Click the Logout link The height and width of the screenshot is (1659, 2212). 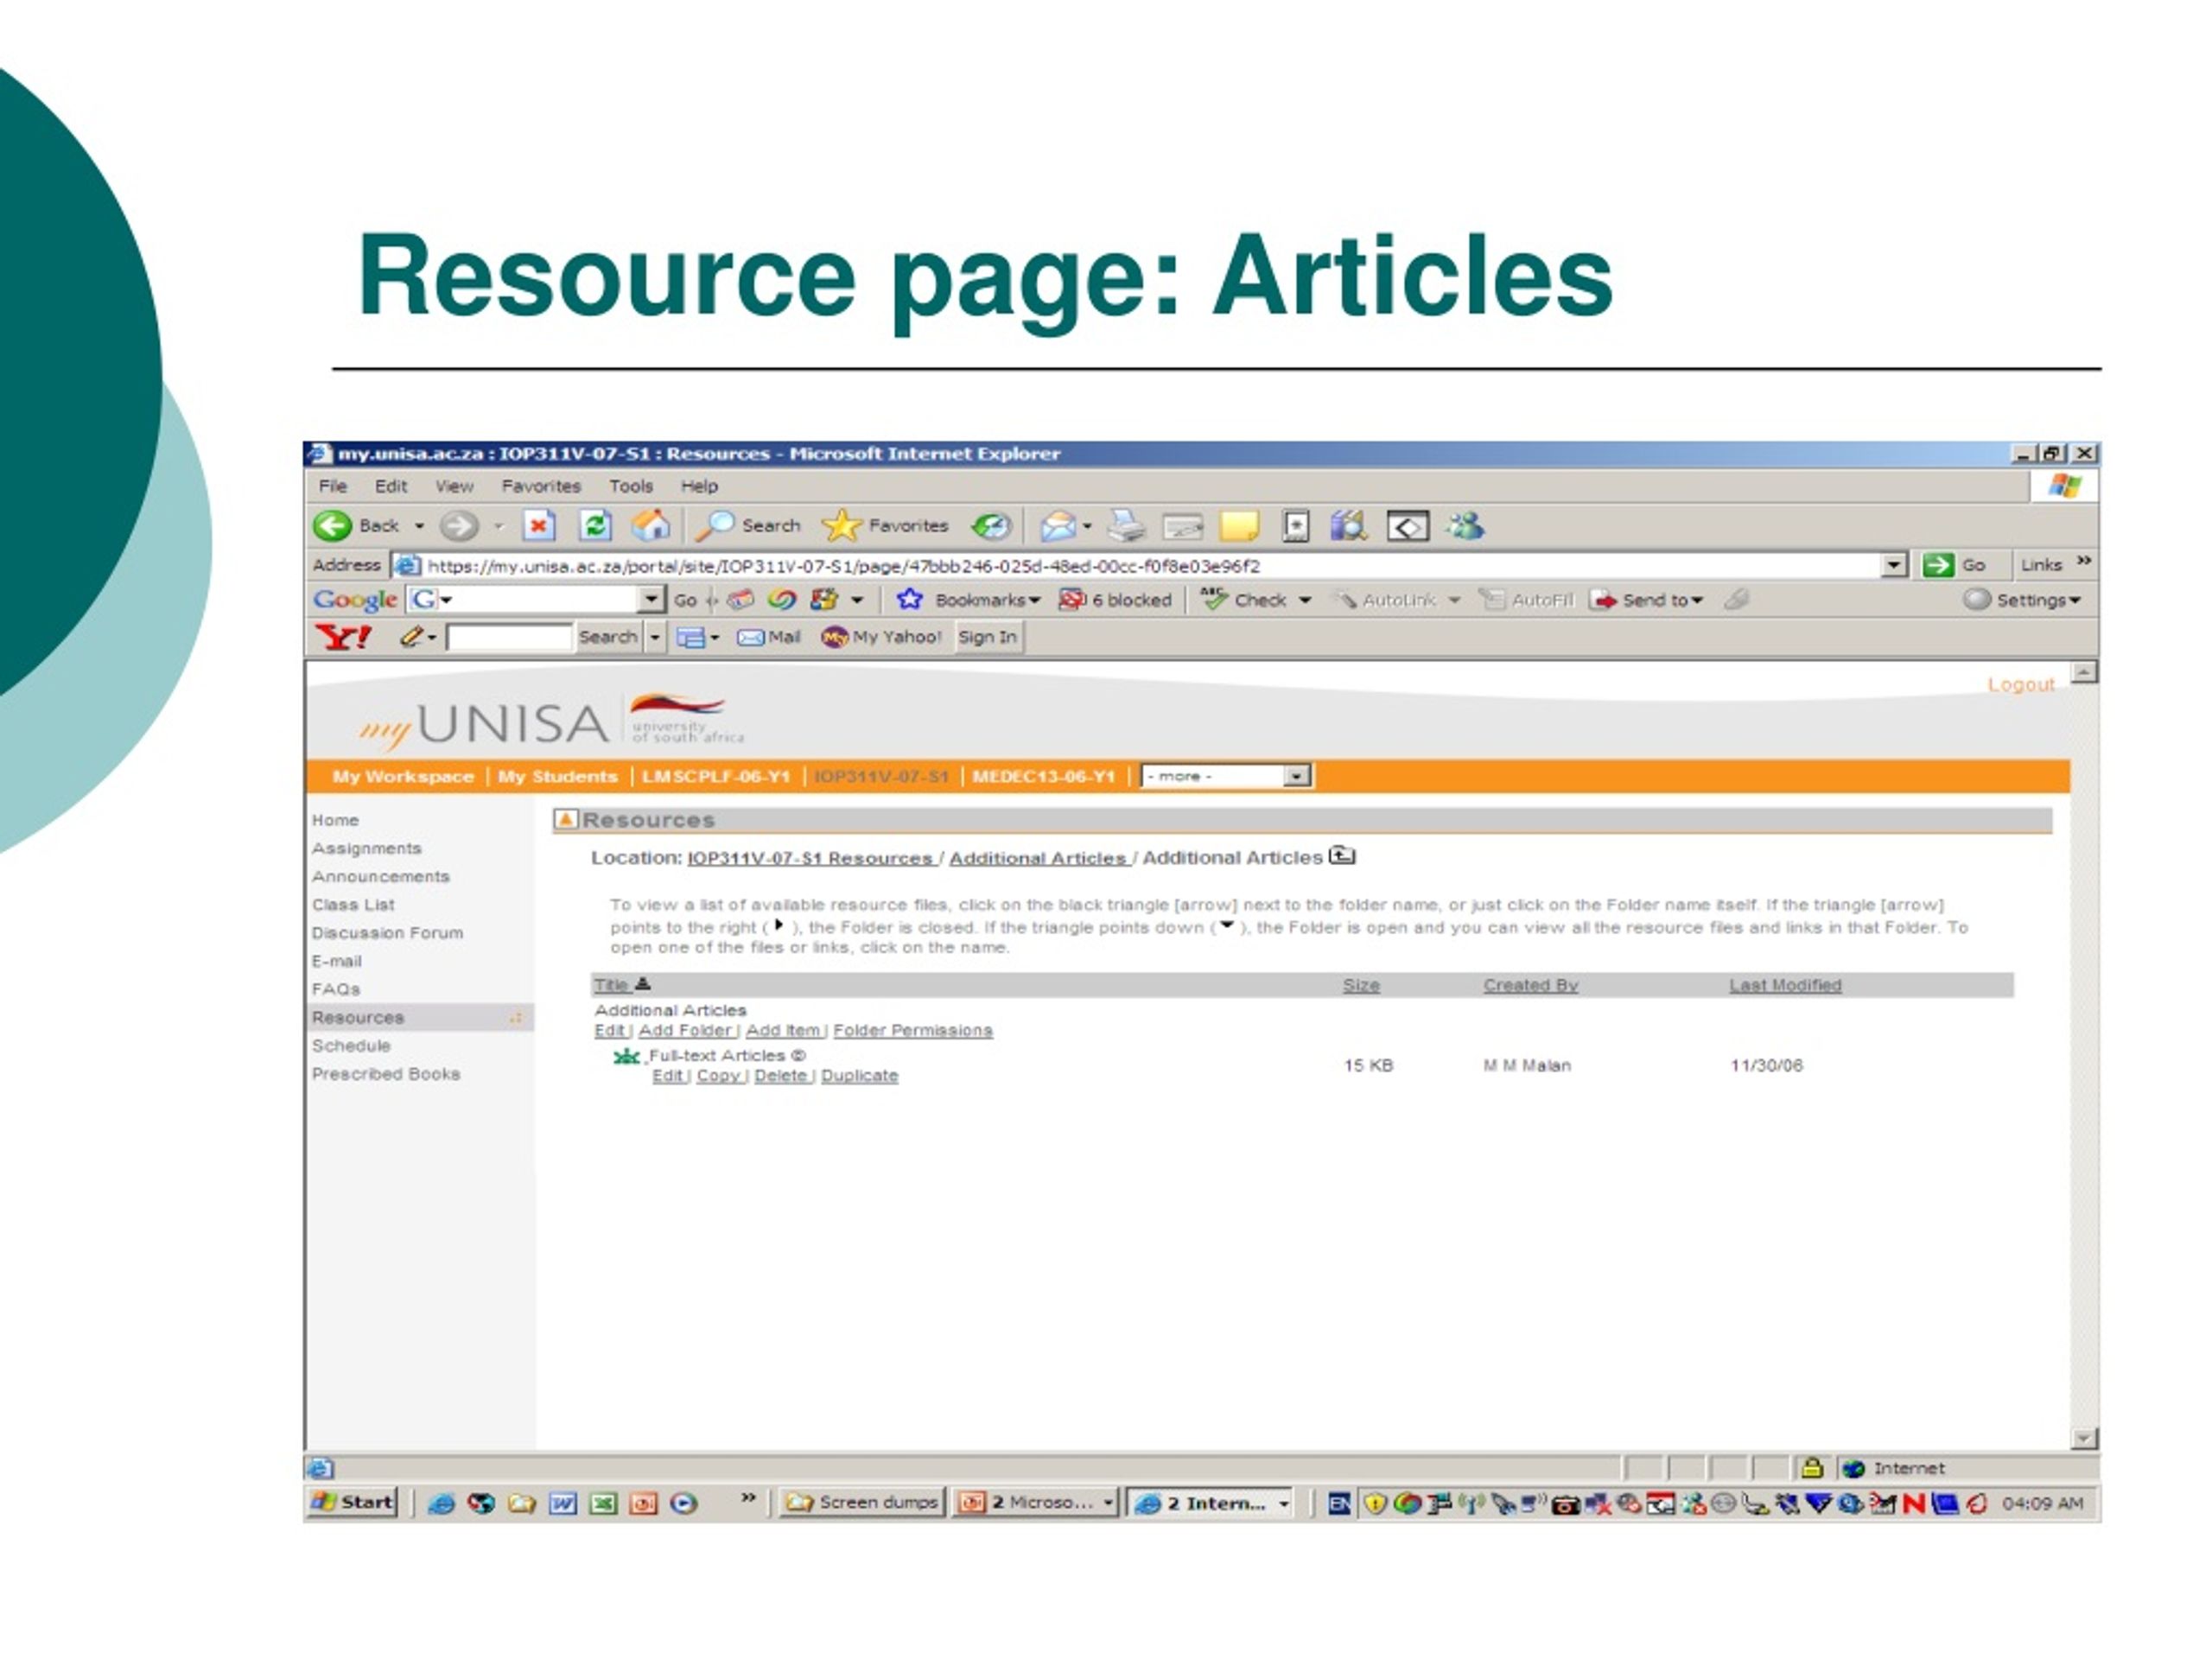coord(2020,684)
